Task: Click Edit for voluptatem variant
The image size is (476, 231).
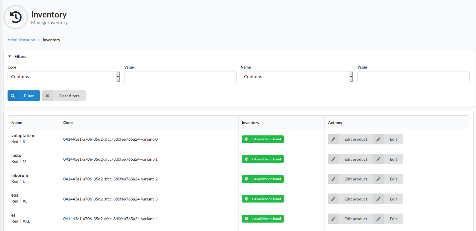Action: tap(388, 139)
